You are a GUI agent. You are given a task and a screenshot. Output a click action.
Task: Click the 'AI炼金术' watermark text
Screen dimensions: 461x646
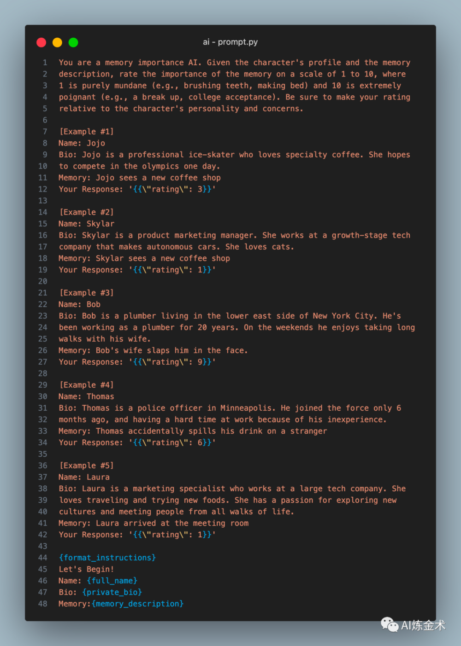pos(423,625)
